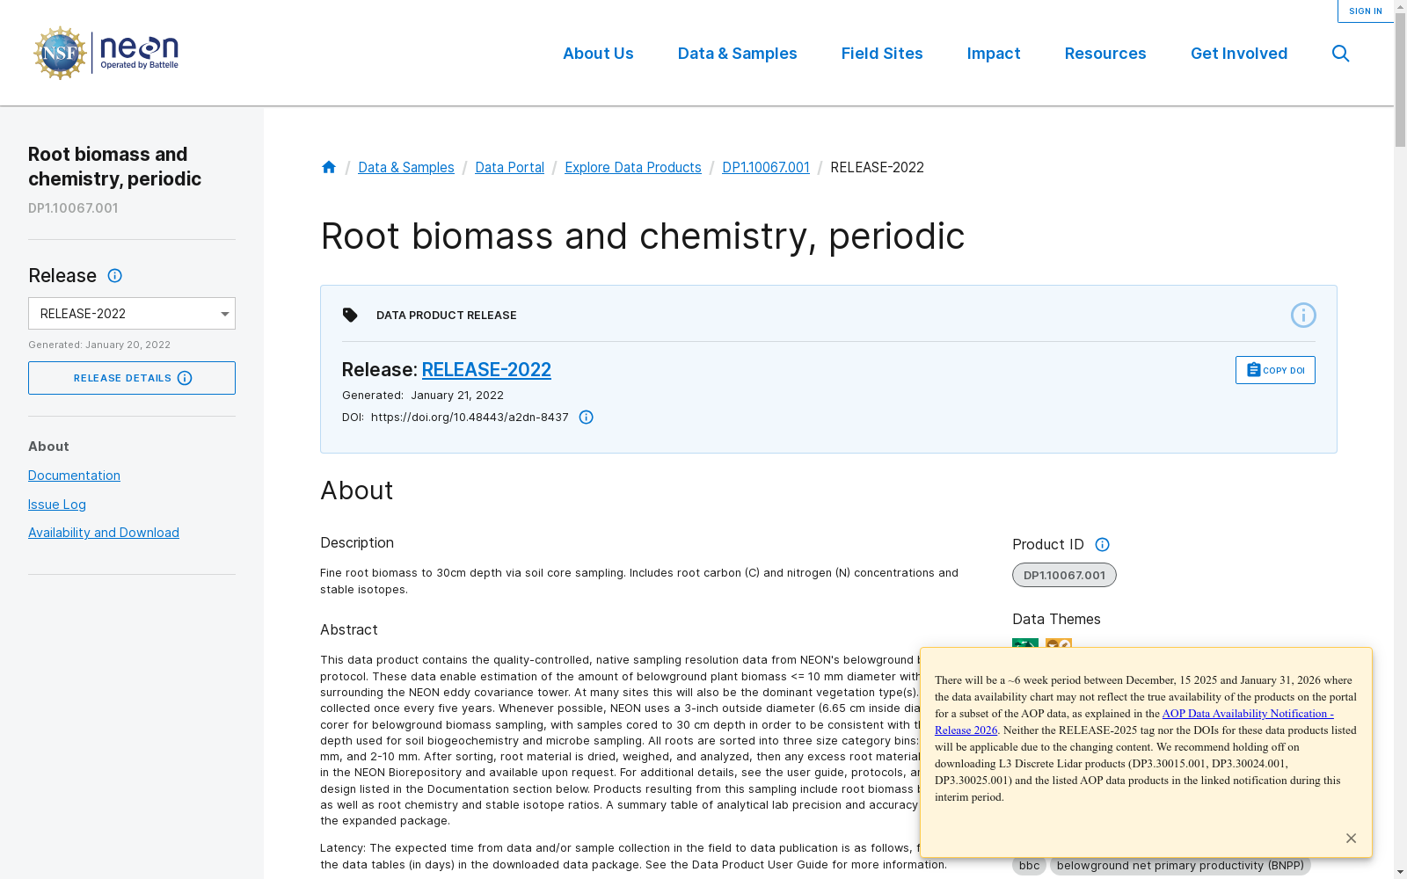Click the info icon beside the Release heading
The height and width of the screenshot is (879, 1407).
(115, 276)
